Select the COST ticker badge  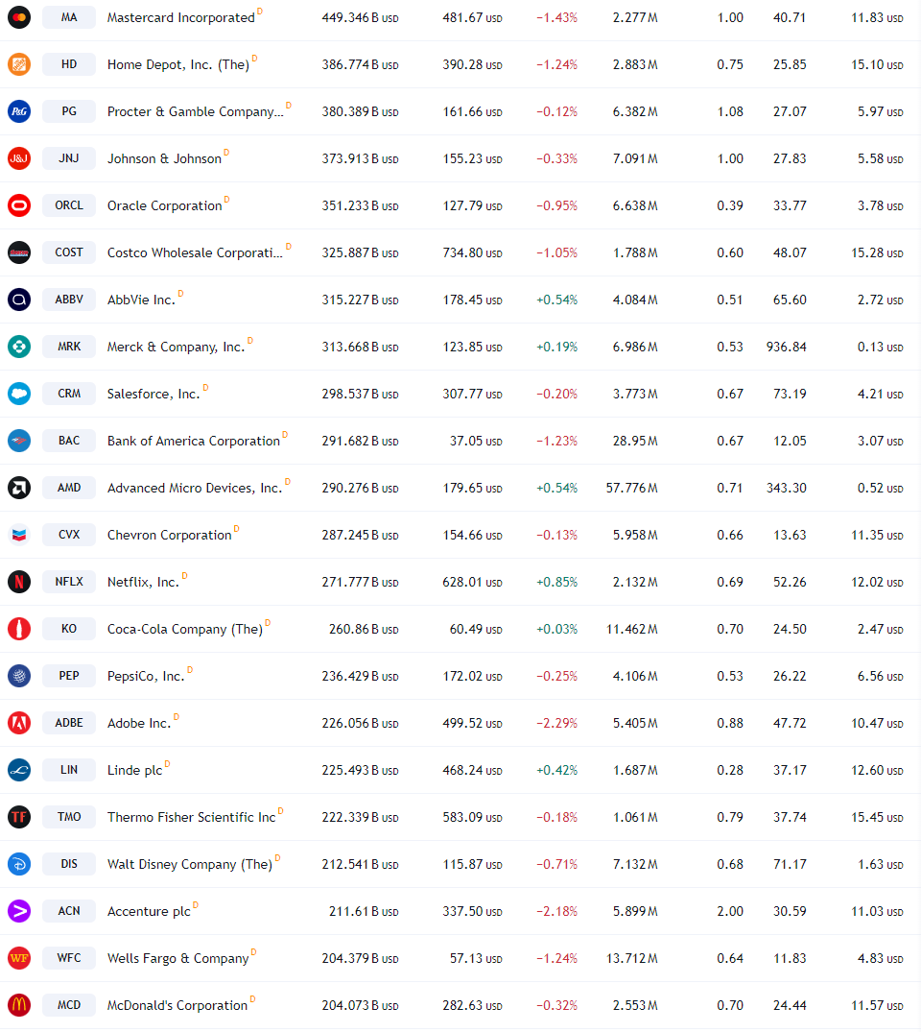tap(69, 252)
